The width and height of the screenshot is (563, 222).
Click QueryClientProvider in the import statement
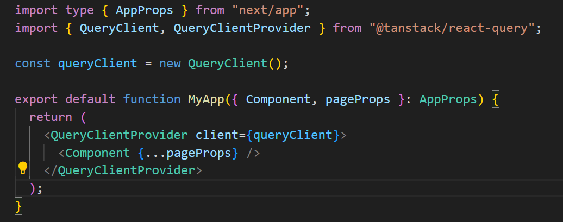click(242, 28)
